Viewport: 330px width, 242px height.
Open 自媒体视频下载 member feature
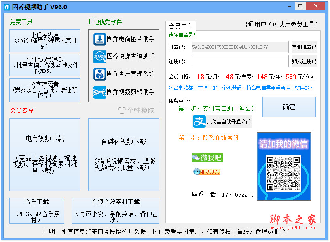pos(124,155)
